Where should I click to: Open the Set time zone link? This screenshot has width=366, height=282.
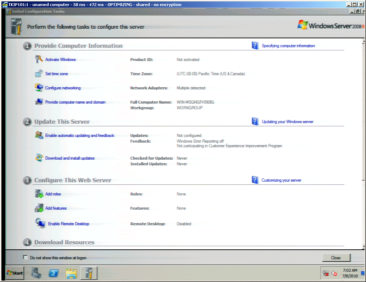56,74
